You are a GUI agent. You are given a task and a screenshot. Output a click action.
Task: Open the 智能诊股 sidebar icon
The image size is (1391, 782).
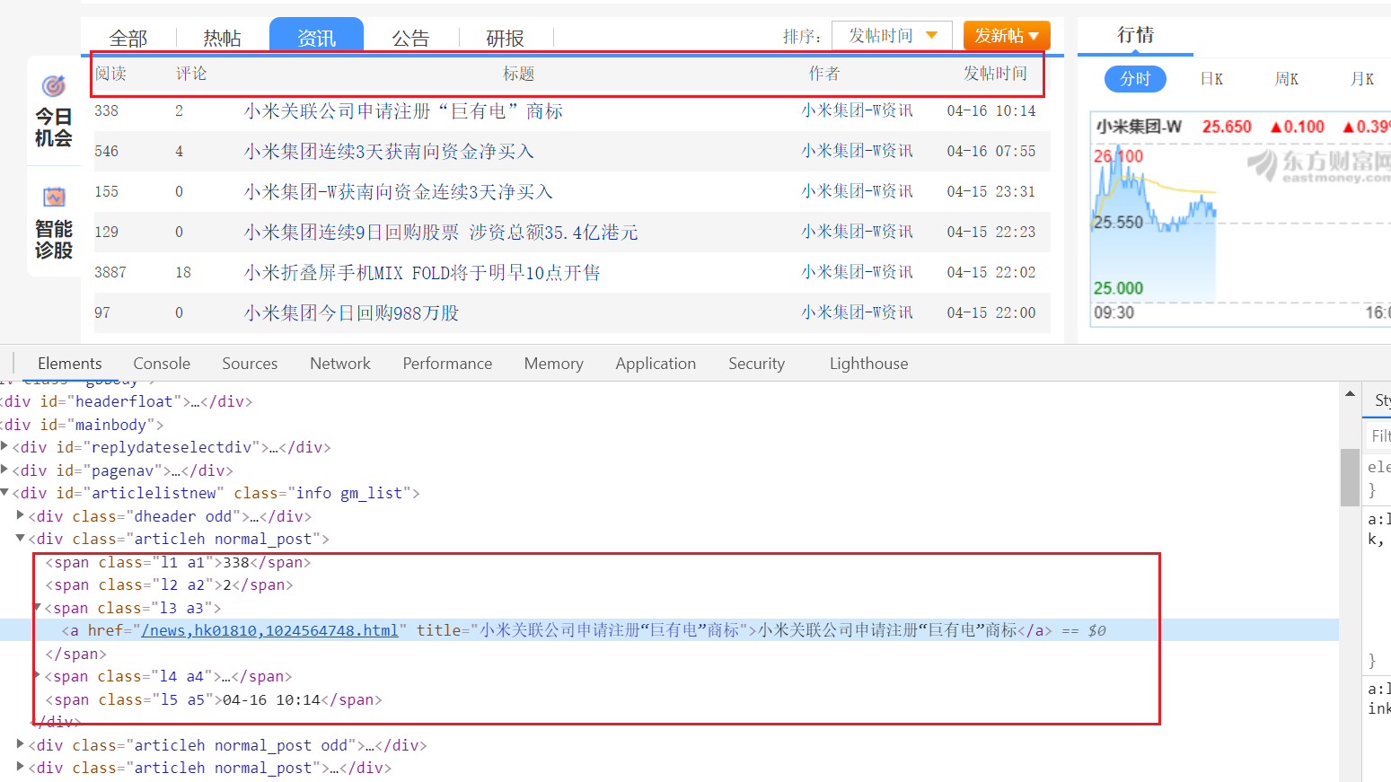click(x=54, y=224)
